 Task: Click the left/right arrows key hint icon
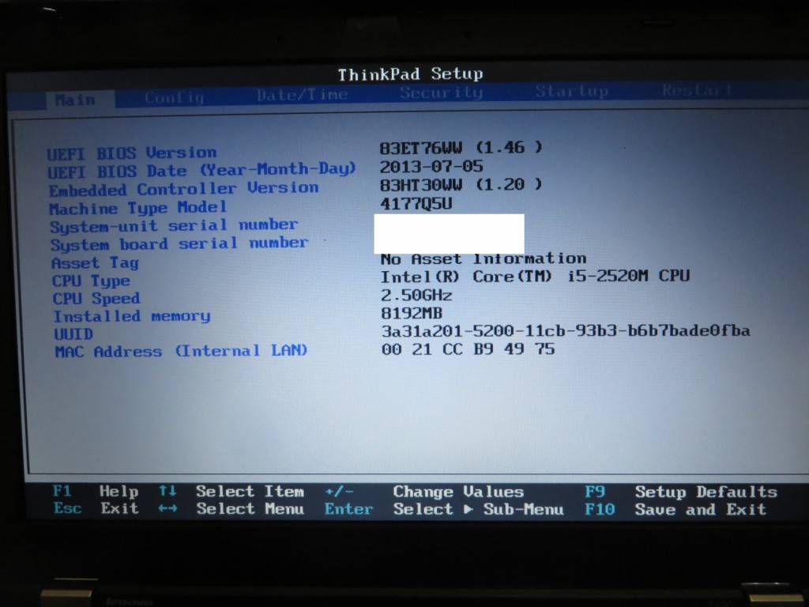tap(167, 508)
